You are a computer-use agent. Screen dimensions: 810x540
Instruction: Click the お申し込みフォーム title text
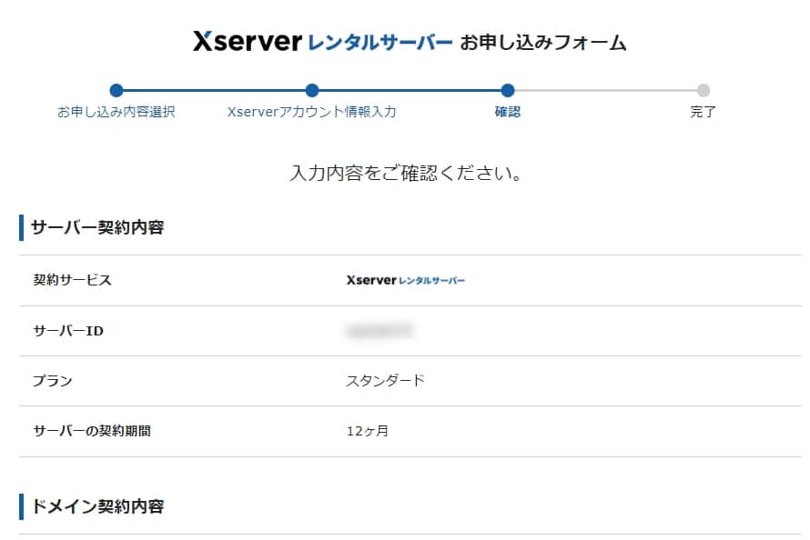point(543,42)
